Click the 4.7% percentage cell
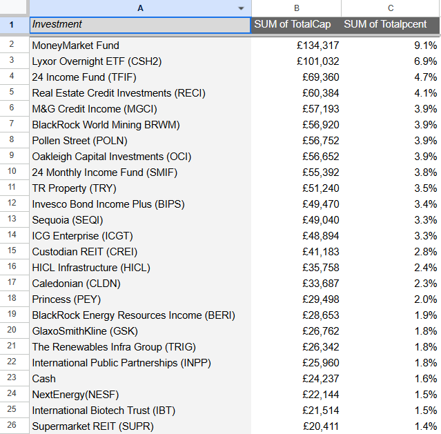 [391, 77]
